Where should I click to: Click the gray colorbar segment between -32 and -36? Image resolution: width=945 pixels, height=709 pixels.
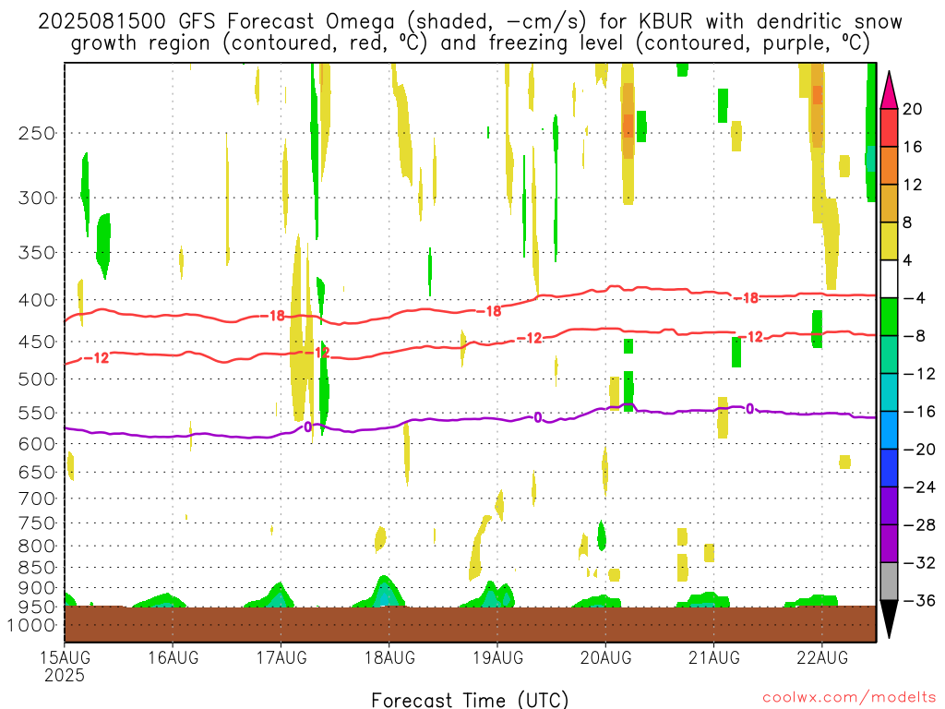[x=889, y=582]
